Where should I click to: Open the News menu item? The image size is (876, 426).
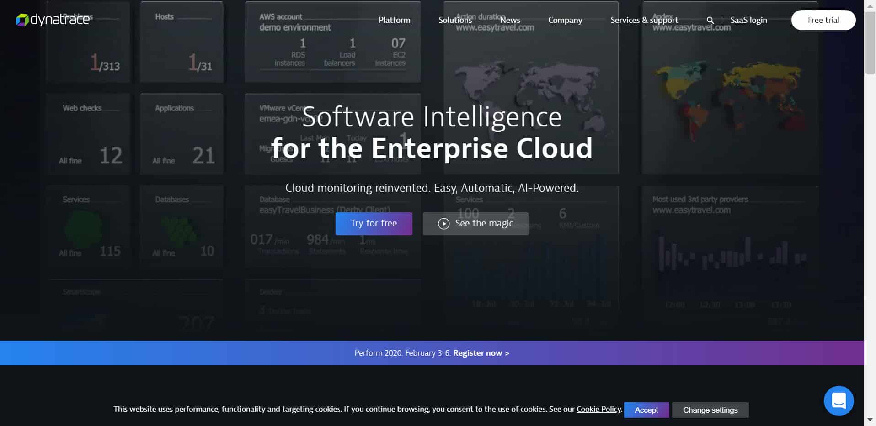pyautogui.click(x=510, y=20)
